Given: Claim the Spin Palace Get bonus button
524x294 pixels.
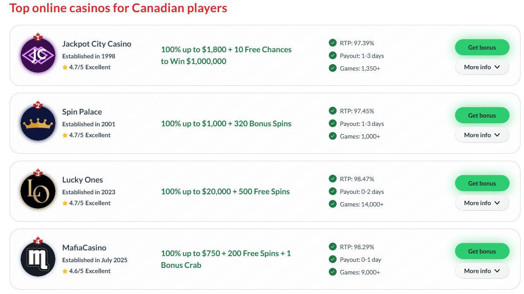Looking at the screenshot, I should (x=482, y=115).
